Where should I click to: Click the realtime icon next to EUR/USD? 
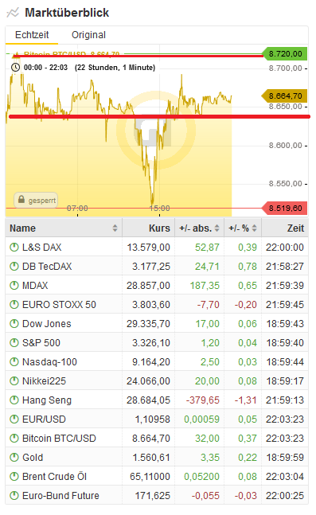(x=14, y=419)
